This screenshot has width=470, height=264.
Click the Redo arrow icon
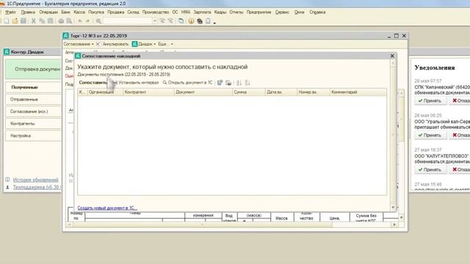click(x=88, y=21)
